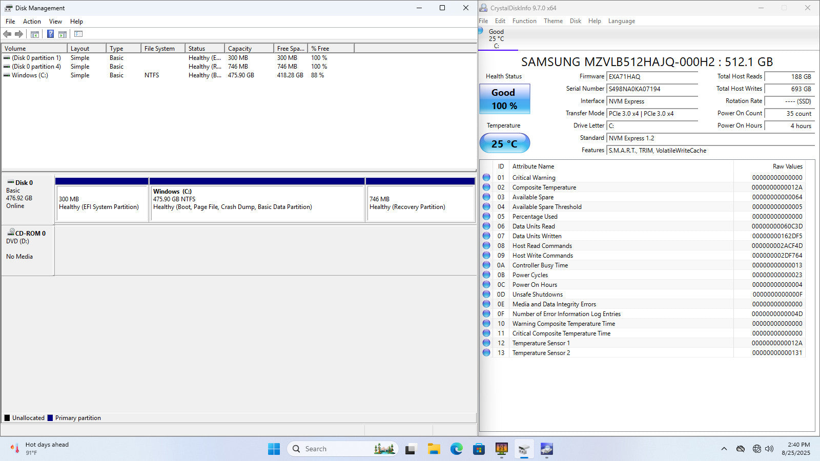The height and width of the screenshot is (461, 820).
Task: Click the blue Help question mark icon
Action: click(x=50, y=34)
